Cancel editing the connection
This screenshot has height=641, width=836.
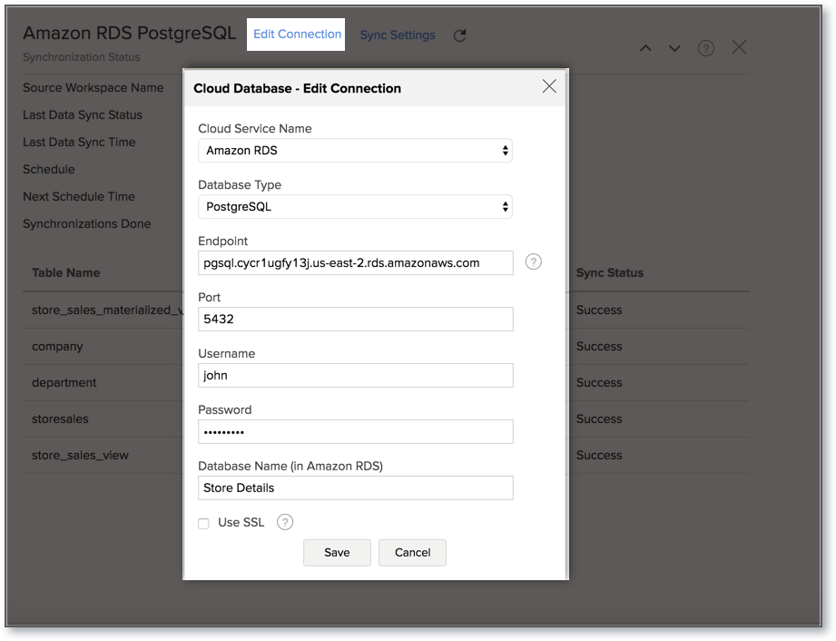tap(412, 552)
